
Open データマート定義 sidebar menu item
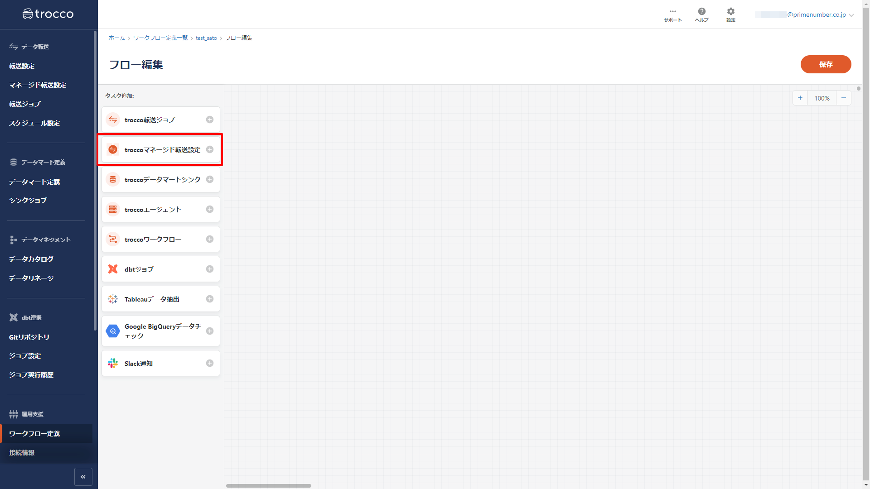(x=34, y=182)
